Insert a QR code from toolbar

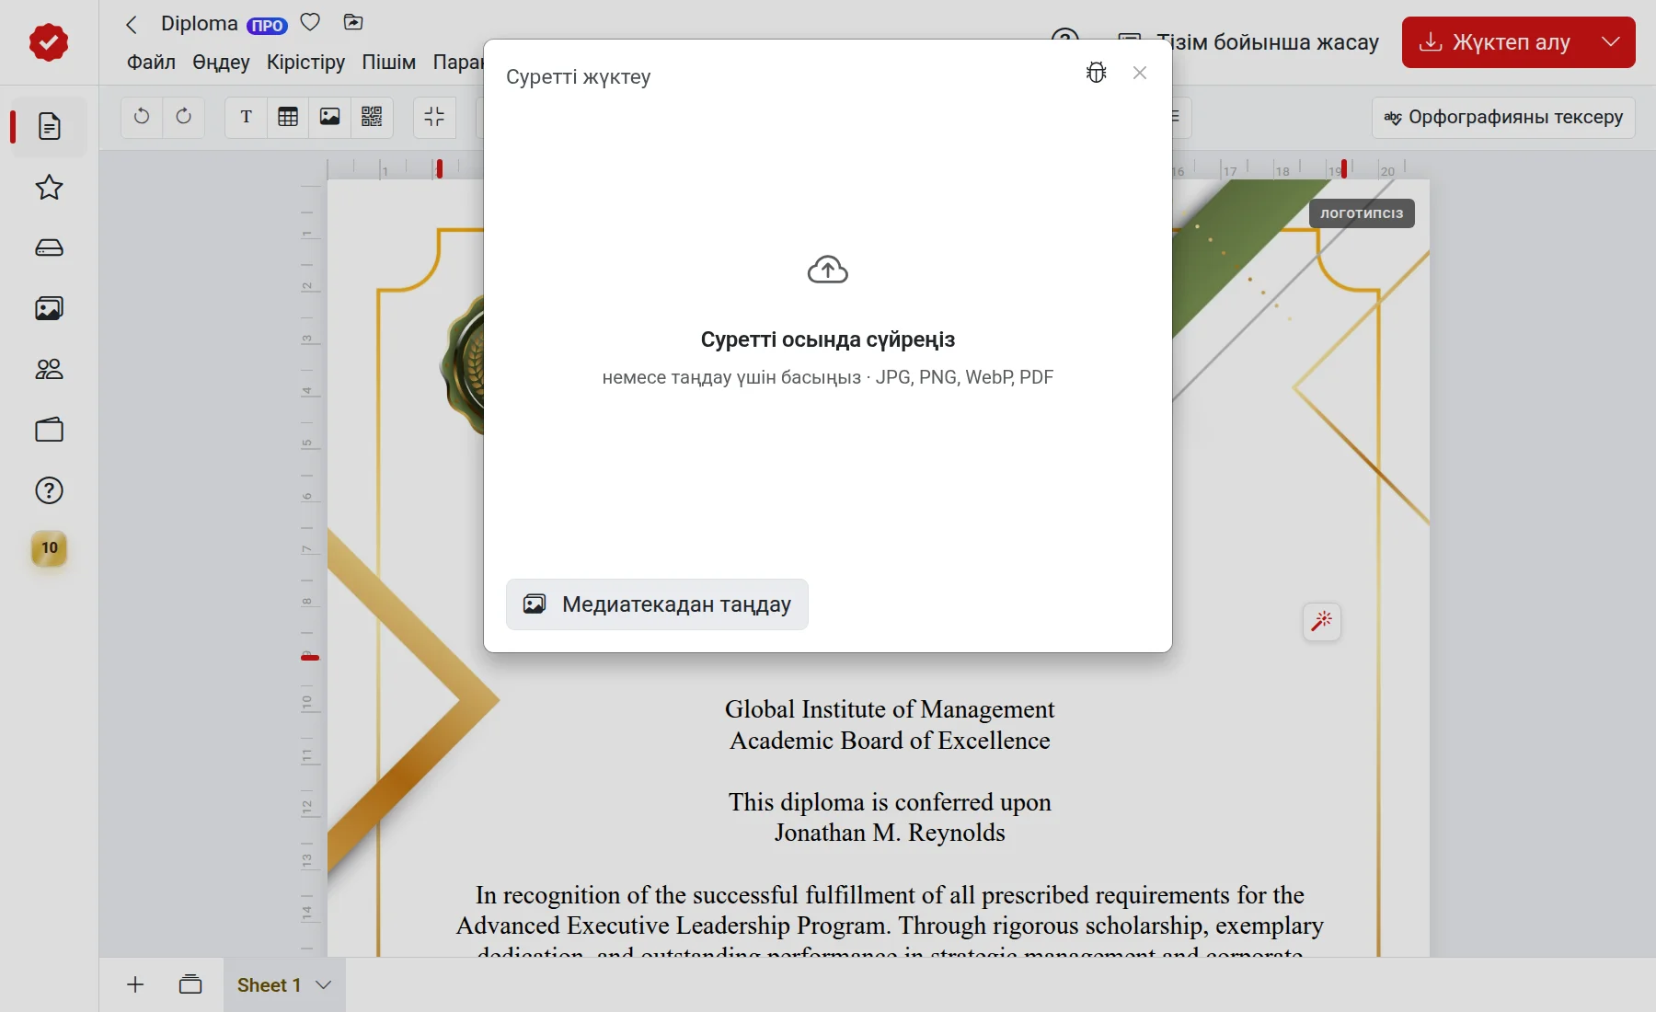pyautogui.click(x=372, y=117)
